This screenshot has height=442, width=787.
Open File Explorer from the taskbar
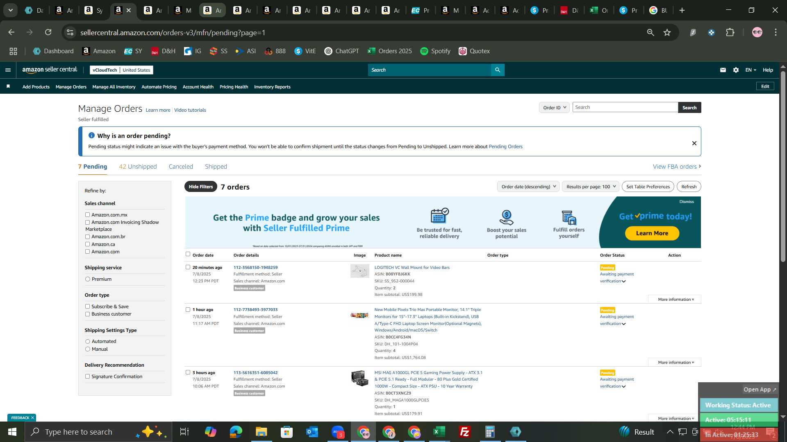tap(261, 432)
